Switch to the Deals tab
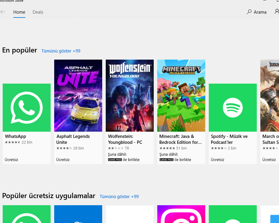 click(x=38, y=12)
